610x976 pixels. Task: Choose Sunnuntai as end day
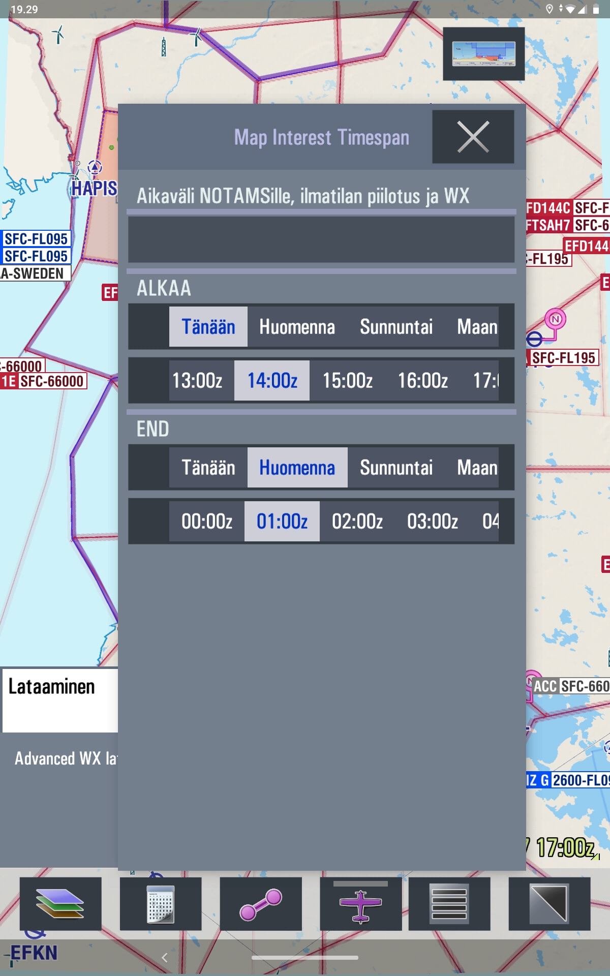pyautogui.click(x=396, y=468)
